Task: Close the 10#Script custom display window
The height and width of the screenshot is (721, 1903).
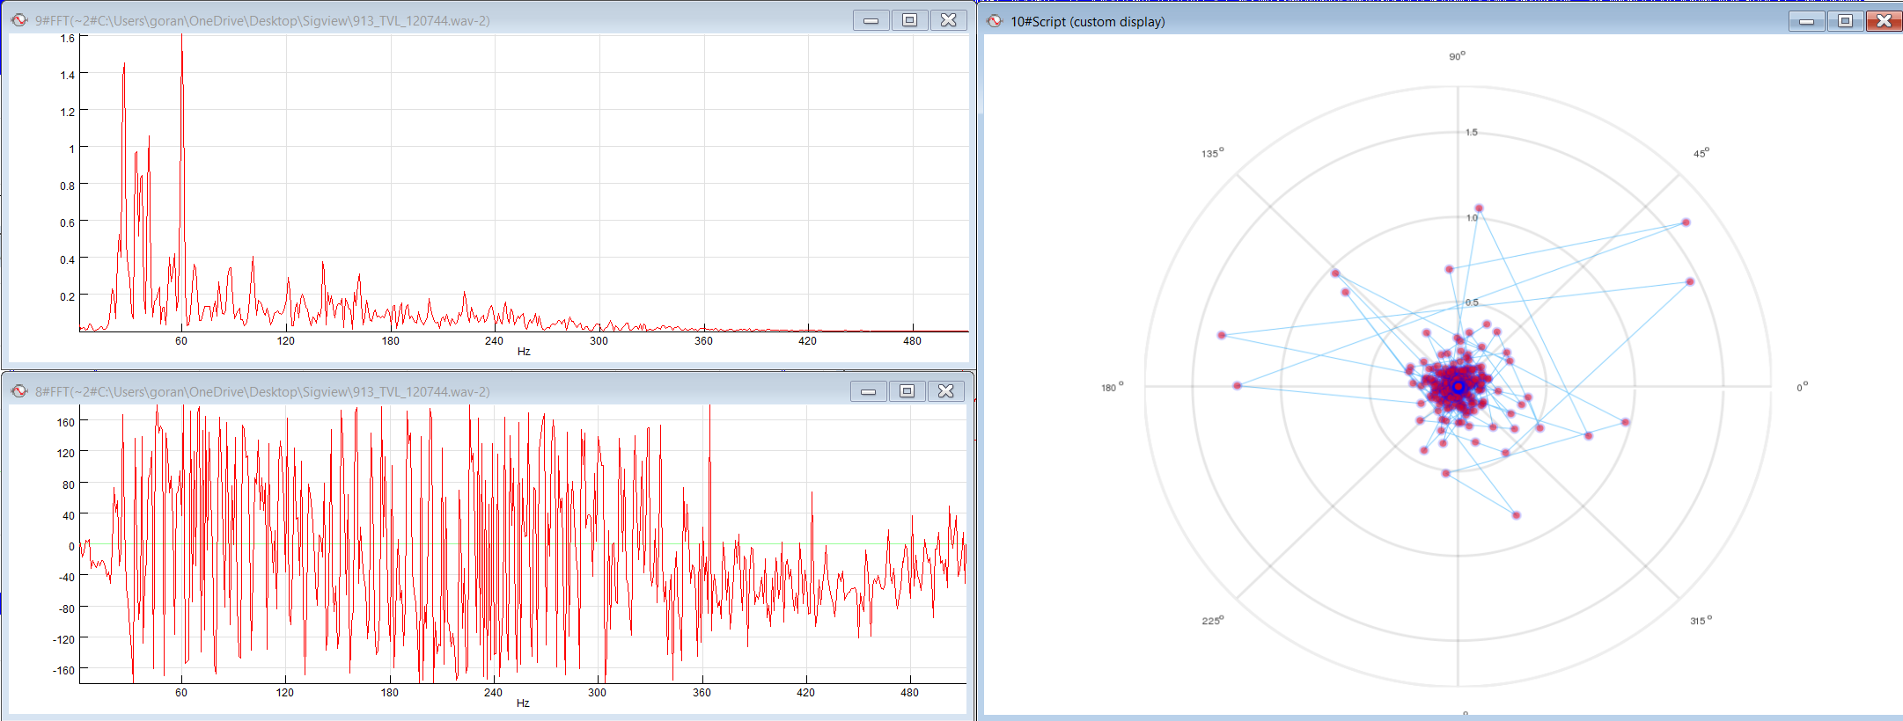Action: point(1884,21)
